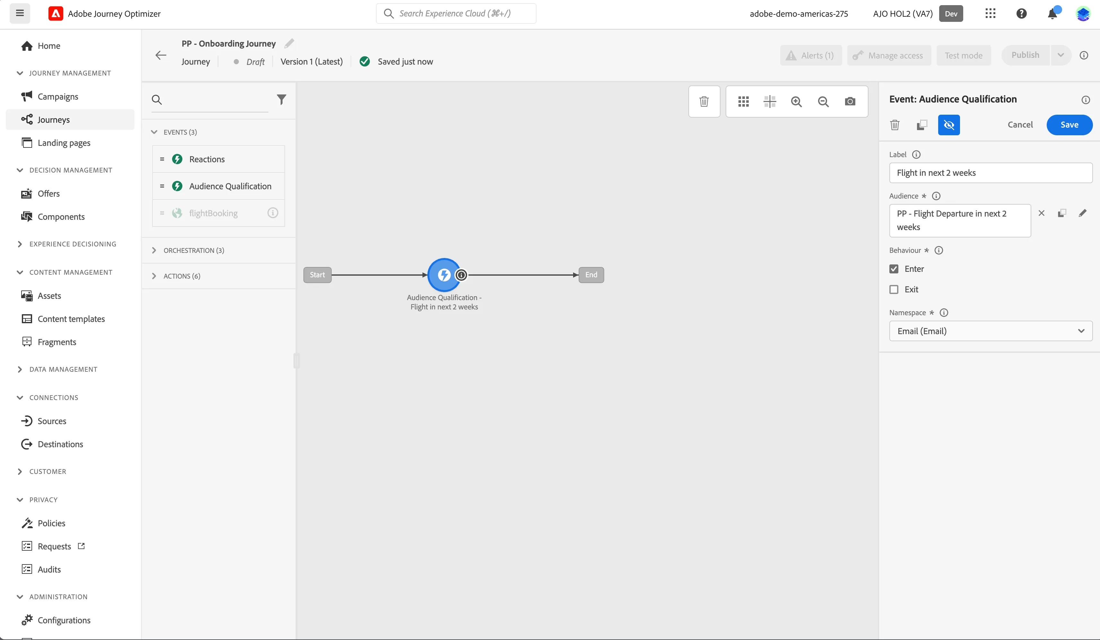Open journey info icon next to Publish
This screenshot has width=1100, height=640.
tap(1084, 55)
